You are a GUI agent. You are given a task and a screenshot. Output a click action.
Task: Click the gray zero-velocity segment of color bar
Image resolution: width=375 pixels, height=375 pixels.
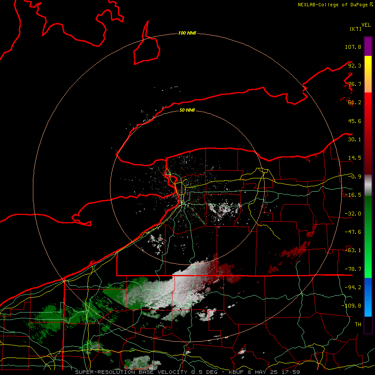pos(368,185)
